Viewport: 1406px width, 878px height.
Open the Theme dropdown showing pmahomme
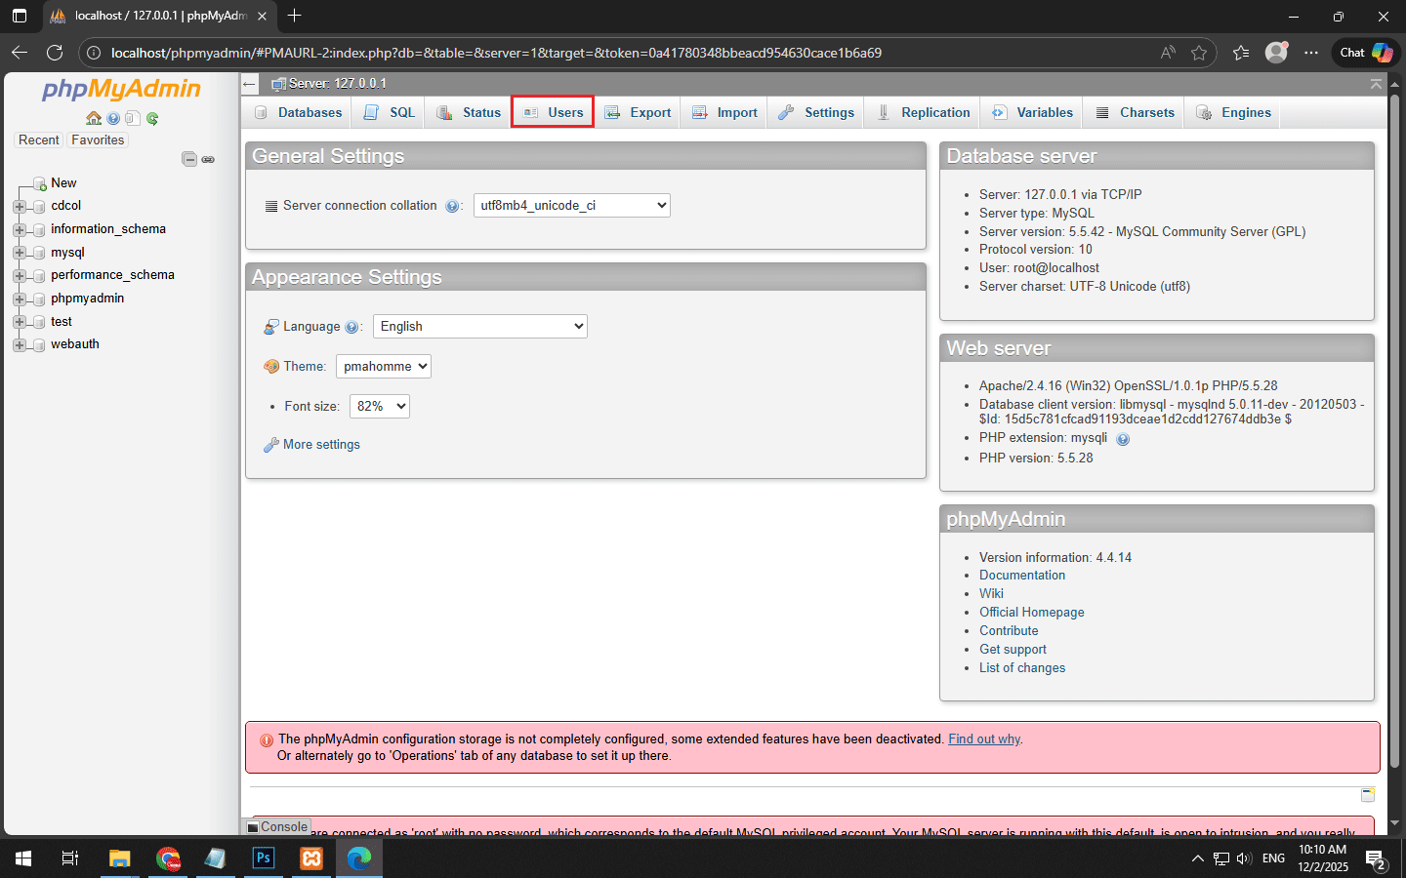point(383,367)
